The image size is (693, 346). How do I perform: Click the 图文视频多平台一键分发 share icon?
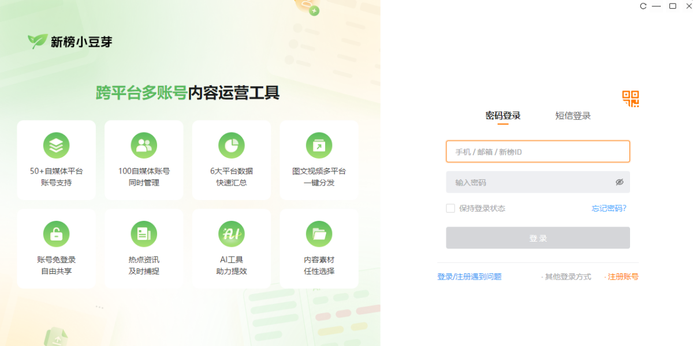pyautogui.click(x=319, y=145)
